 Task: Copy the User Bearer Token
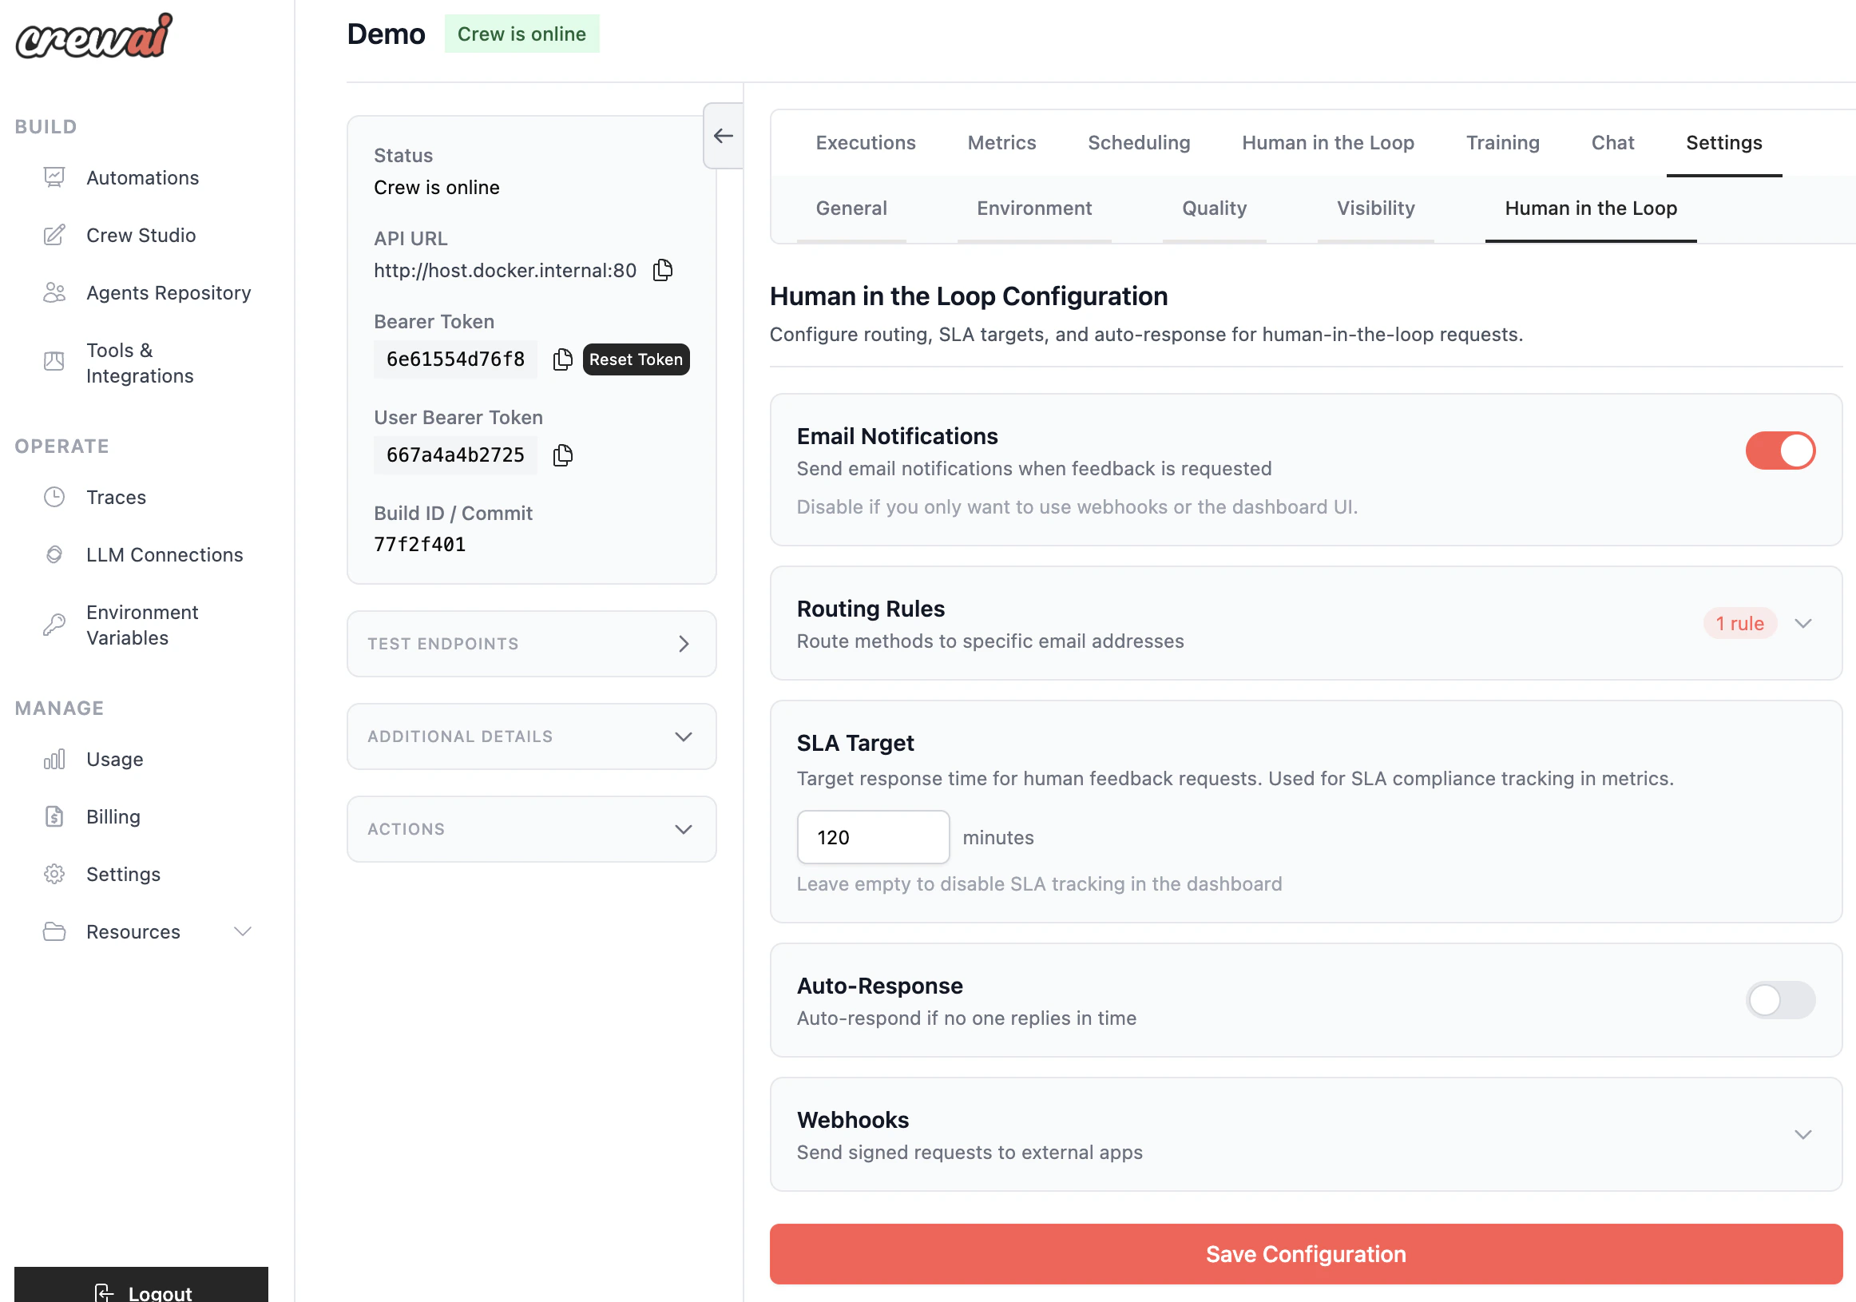(x=562, y=455)
